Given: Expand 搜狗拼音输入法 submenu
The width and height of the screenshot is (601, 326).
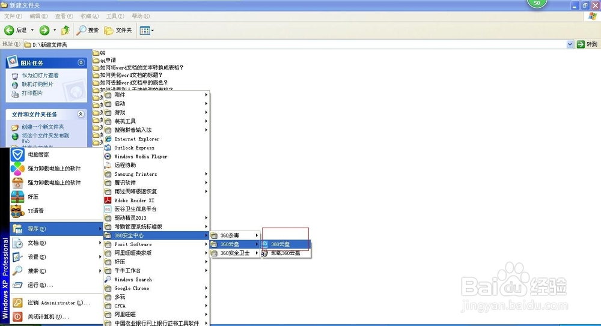Looking at the screenshot, I should pos(156,130).
